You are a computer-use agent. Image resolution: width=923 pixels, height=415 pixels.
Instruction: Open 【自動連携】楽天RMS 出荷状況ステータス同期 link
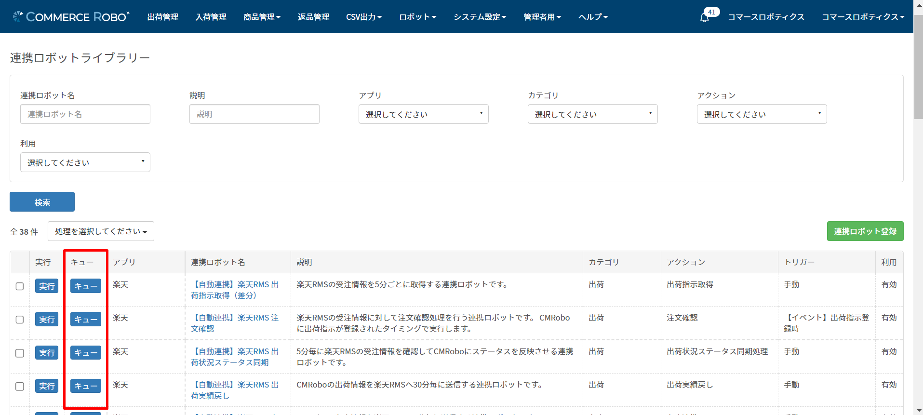click(x=235, y=357)
